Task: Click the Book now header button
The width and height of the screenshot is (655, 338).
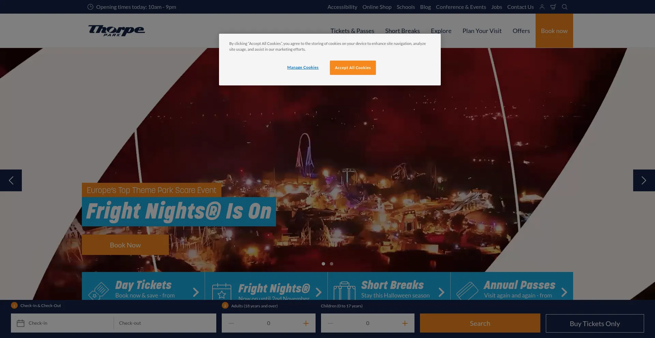Action: click(x=554, y=31)
